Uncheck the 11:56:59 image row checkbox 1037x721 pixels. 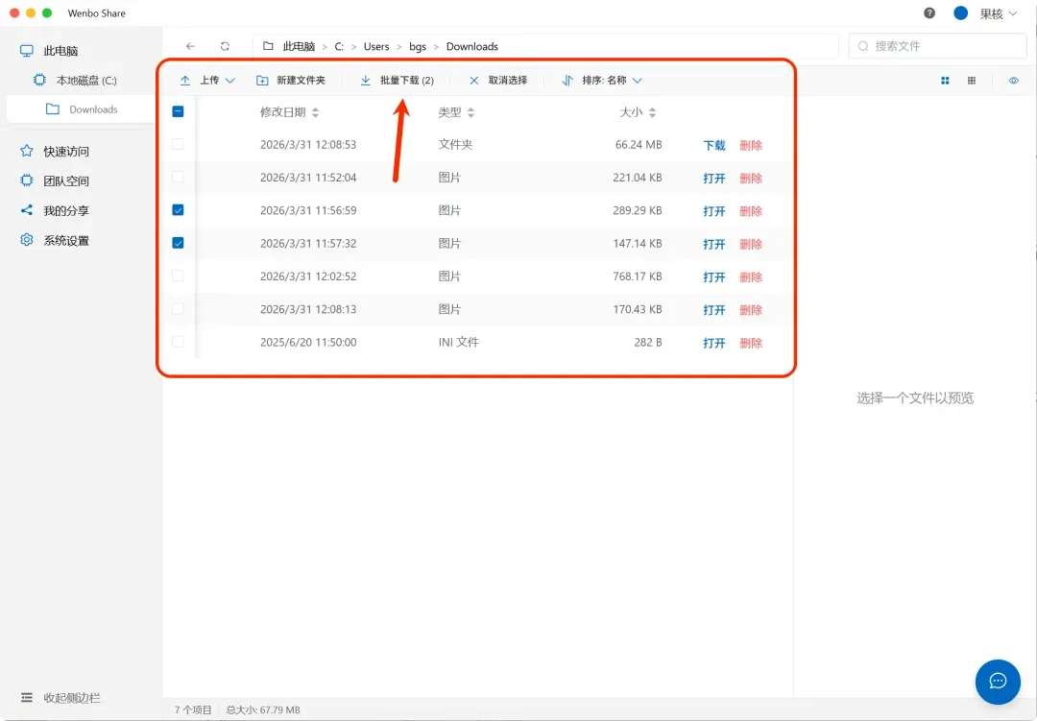point(178,209)
